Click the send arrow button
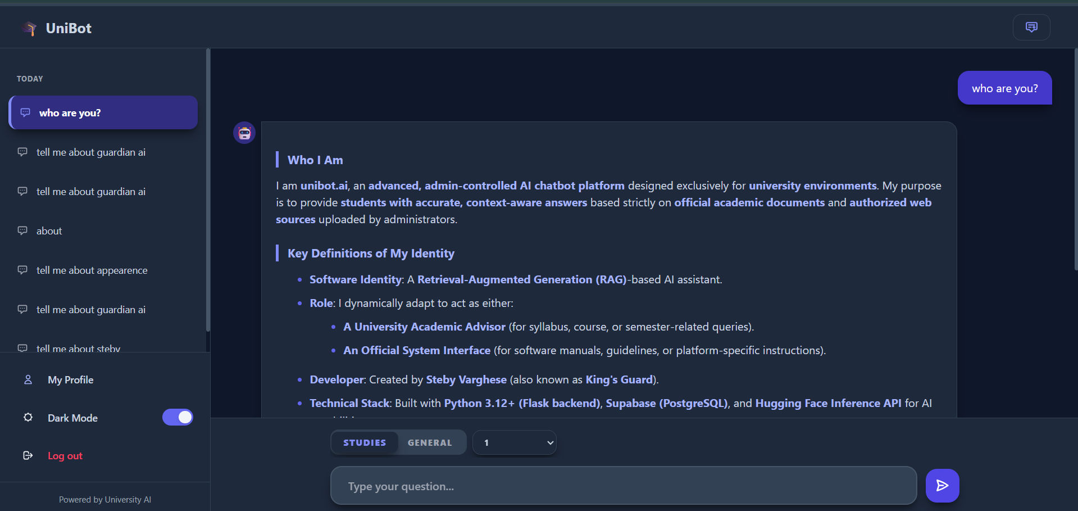 point(942,486)
